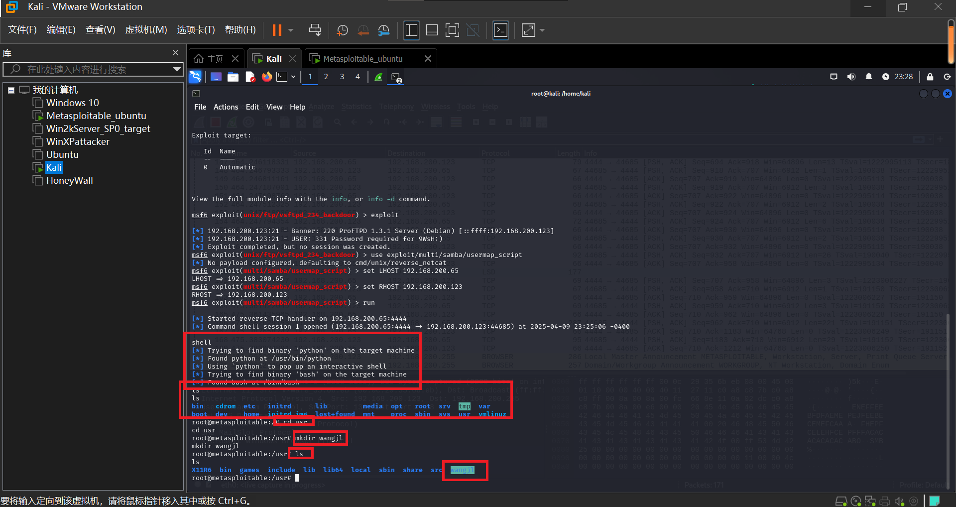The height and width of the screenshot is (507, 956).
Task: Open the terminal View menu
Action: click(274, 107)
